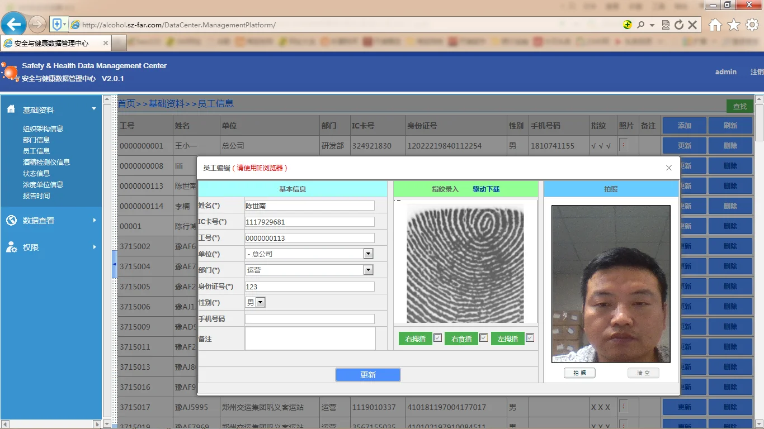The height and width of the screenshot is (429, 764).
Task: Click the Back navigation arrow
Action: click(x=15, y=25)
